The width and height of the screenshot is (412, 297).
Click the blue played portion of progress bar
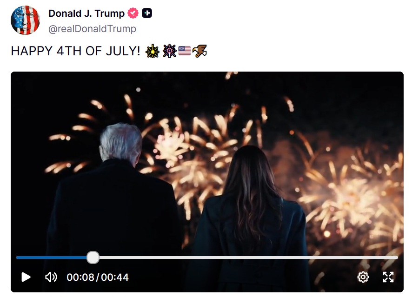[52, 257]
